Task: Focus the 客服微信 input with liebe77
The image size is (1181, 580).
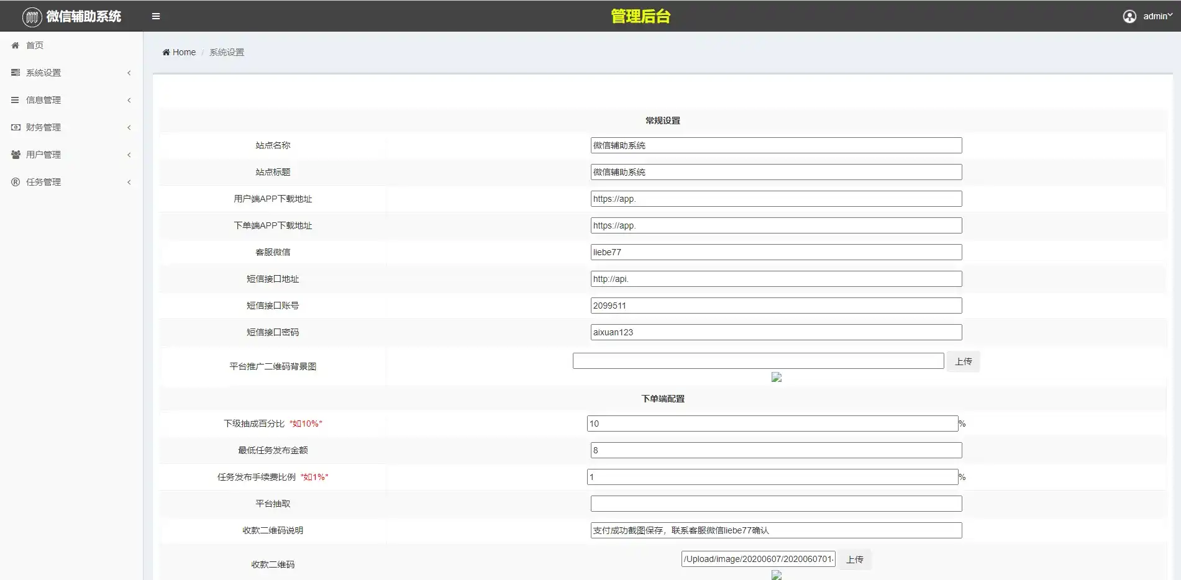Action: [776, 252]
